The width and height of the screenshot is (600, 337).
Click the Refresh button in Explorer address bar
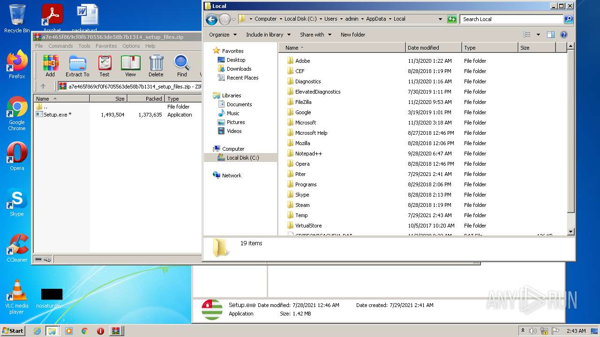click(452, 19)
